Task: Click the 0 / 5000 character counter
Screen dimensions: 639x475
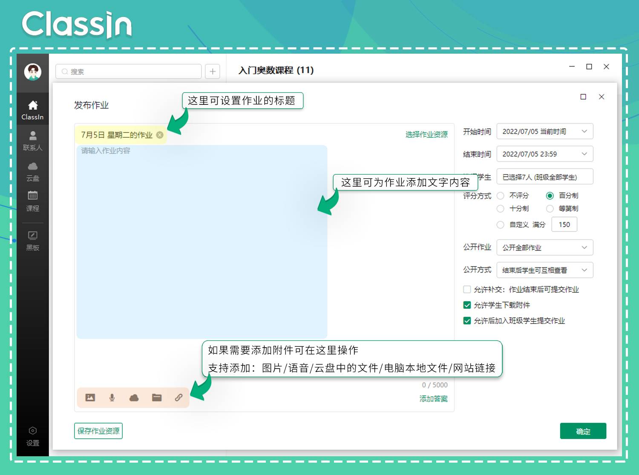Action: (x=435, y=385)
